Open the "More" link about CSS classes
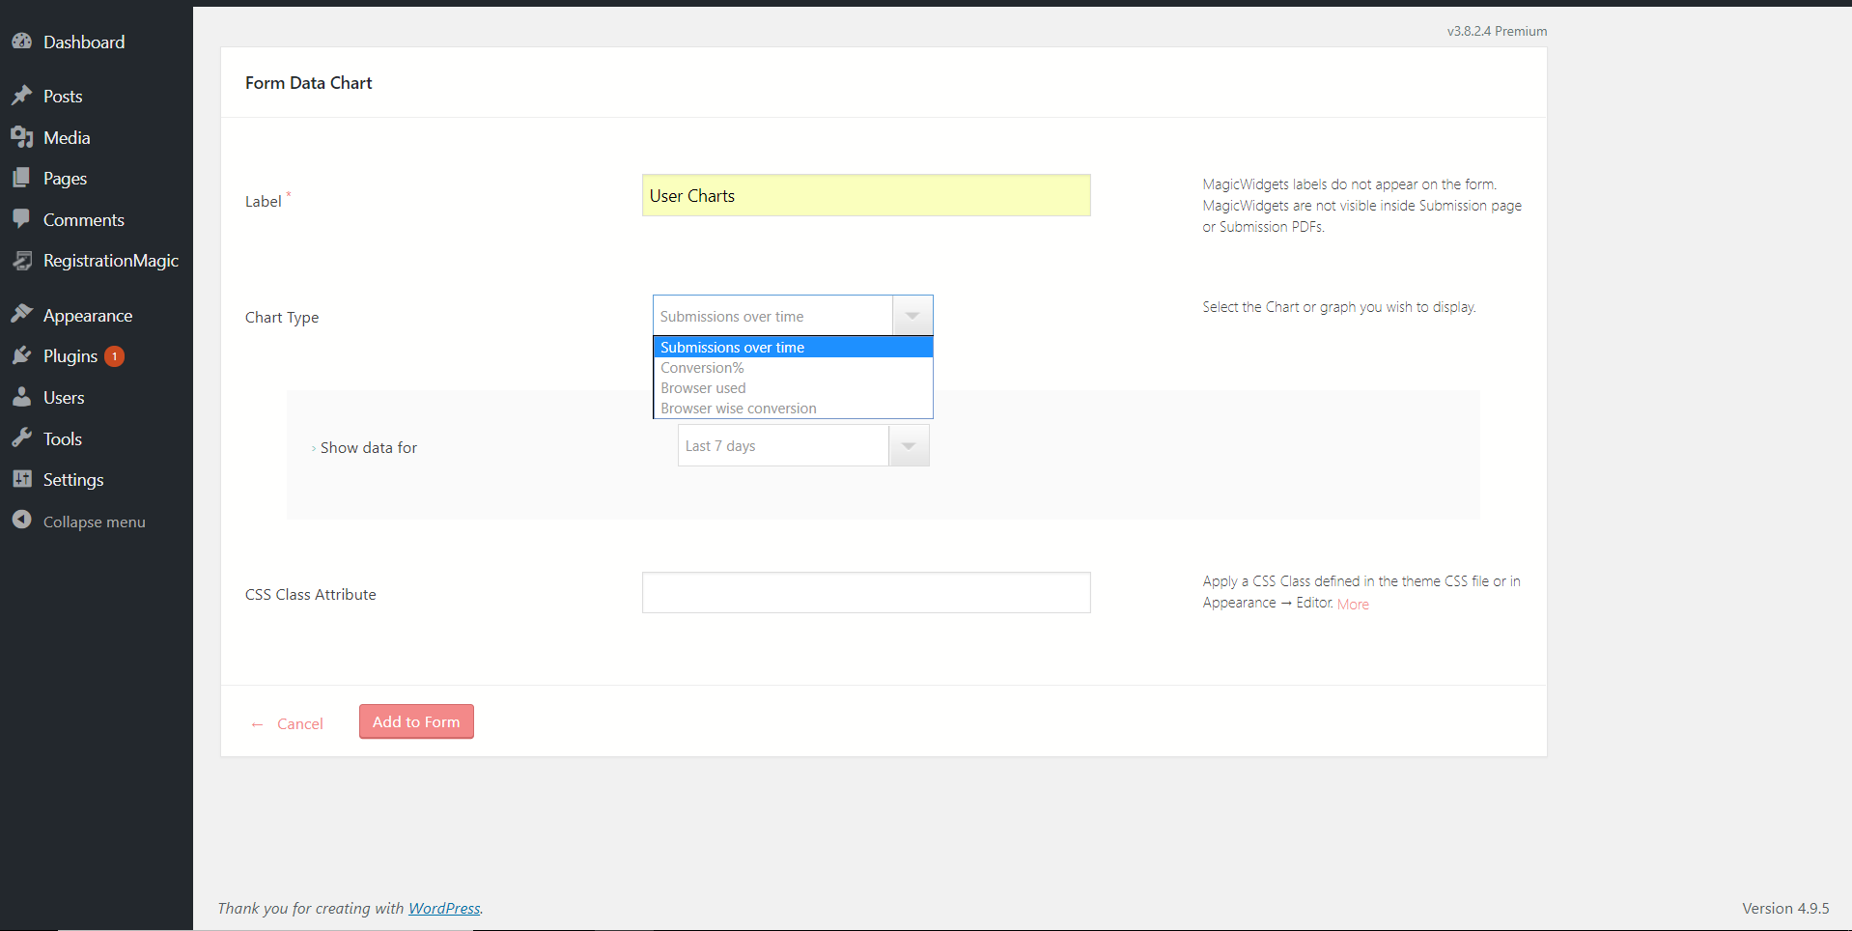Image resolution: width=1852 pixels, height=931 pixels. coord(1352,603)
